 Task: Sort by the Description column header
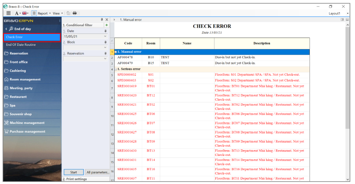[262, 43]
